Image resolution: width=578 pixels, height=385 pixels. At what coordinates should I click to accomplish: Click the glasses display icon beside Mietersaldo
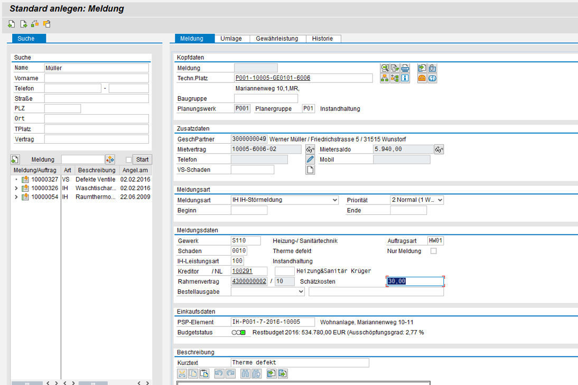click(x=439, y=149)
